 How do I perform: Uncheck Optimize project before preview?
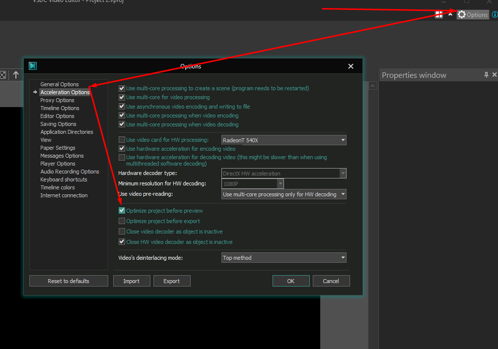point(122,211)
